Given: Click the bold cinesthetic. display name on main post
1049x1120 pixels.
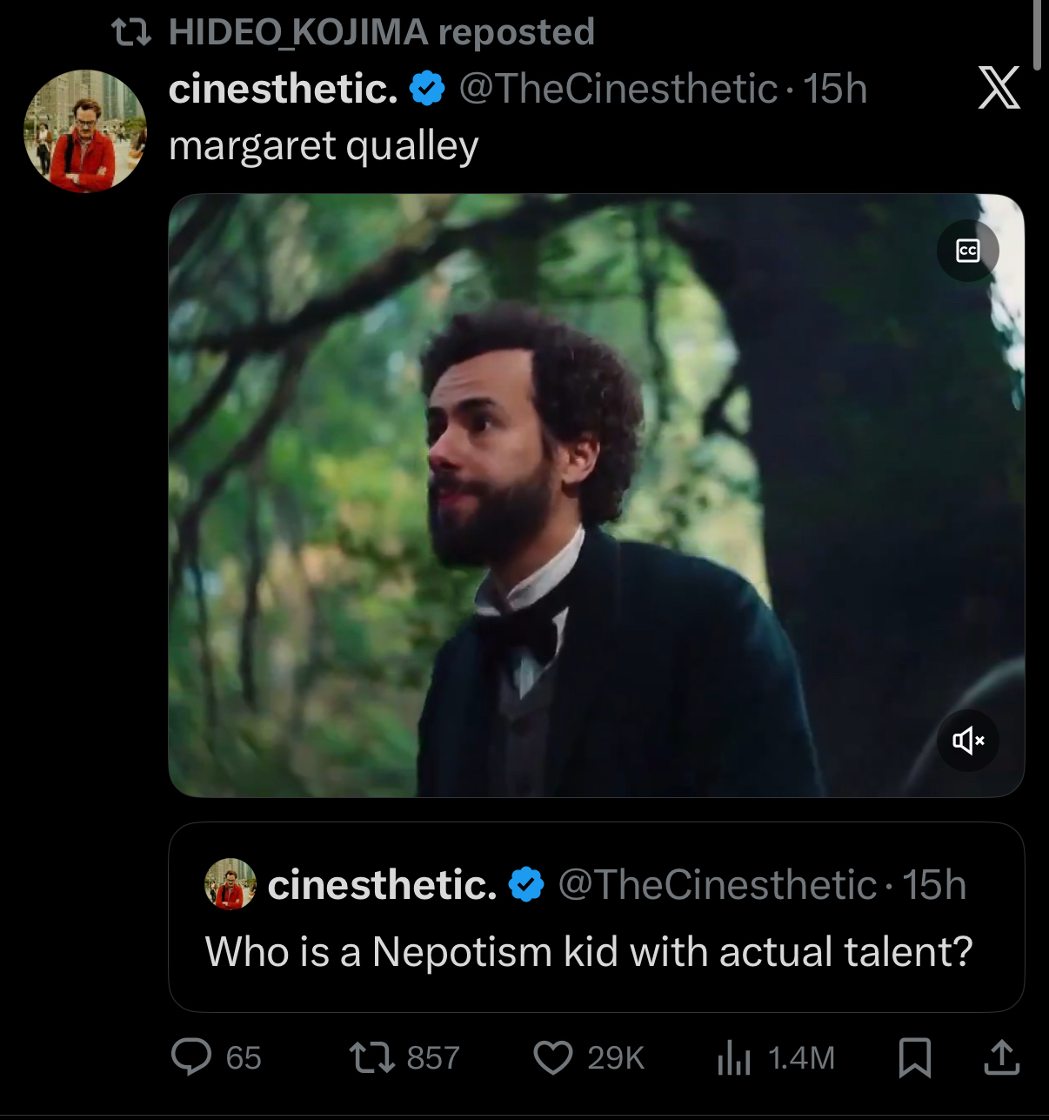Looking at the screenshot, I should (284, 89).
